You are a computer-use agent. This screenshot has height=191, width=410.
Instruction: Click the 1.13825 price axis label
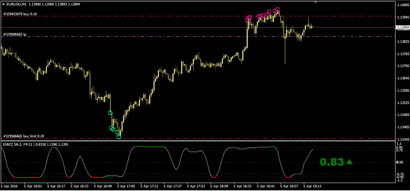point(403,42)
